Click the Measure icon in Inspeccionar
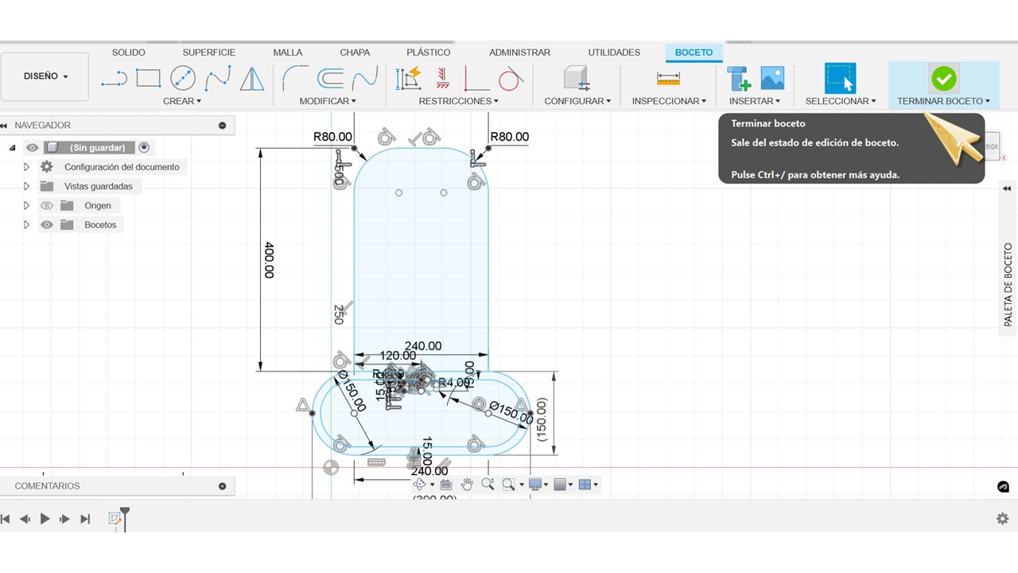The width and height of the screenshot is (1018, 573). [x=668, y=78]
